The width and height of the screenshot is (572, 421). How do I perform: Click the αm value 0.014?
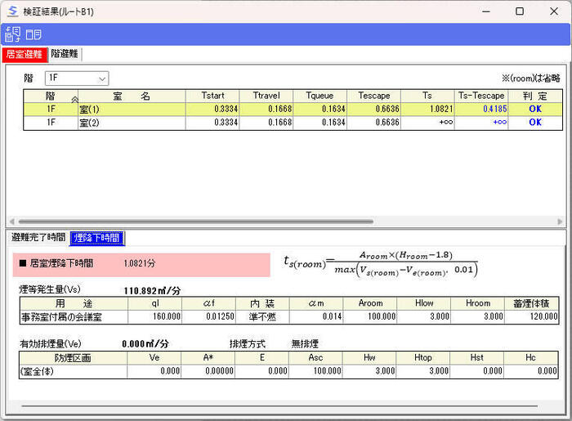tap(332, 316)
